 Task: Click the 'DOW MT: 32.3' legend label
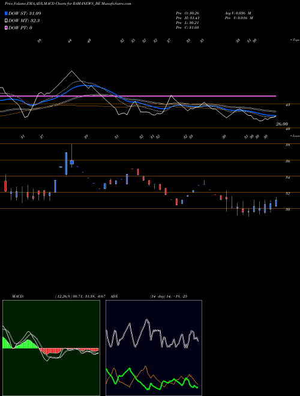pyautogui.click(x=24, y=21)
